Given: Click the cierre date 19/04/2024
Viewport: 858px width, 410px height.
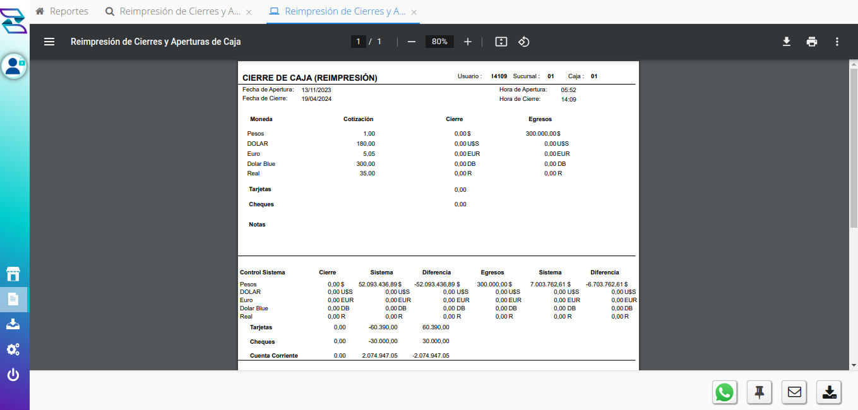Looking at the screenshot, I should [x=316, y=99].
